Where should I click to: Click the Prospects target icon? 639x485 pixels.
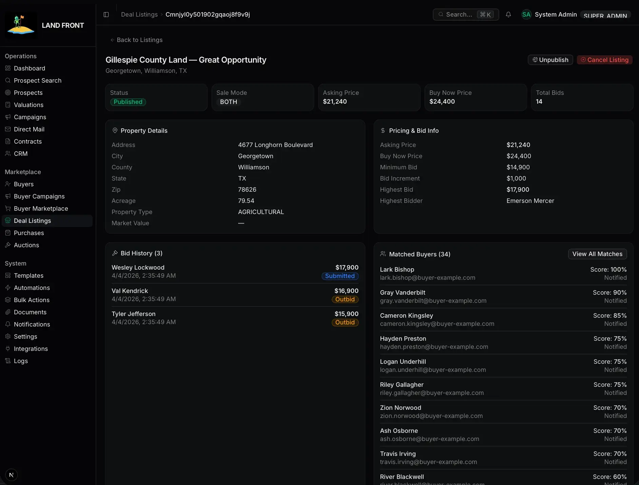(x=8, y=92)
